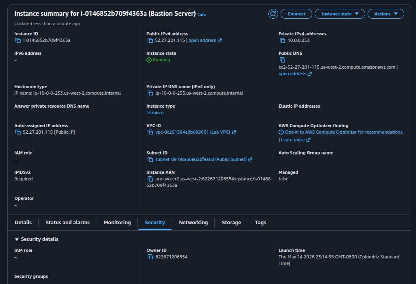Viewport: 416px width, 284px height.
Task: Click the 'Updated less than a minute ago' text
Action: coord(47,24)
